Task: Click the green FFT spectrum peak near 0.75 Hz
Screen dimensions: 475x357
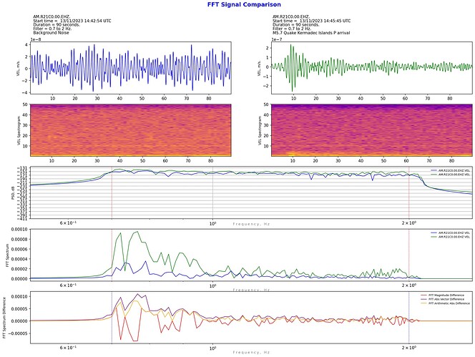Action: (x=137, y=232)
